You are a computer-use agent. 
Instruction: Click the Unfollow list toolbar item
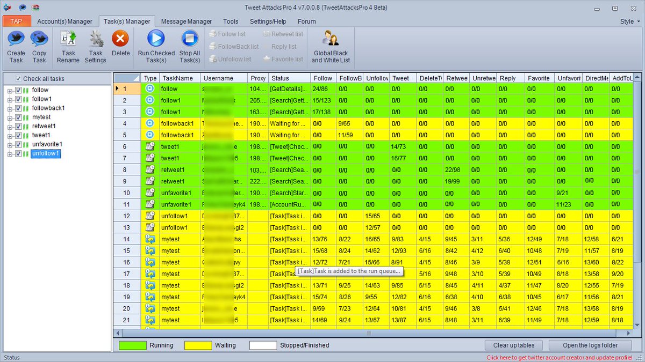[230, 59]
